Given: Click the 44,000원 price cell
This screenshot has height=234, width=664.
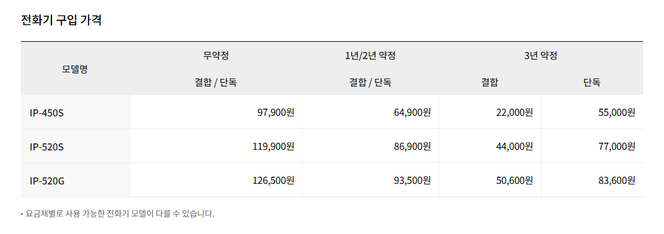Looking at the screenshot, I should [x=490, y=146].
